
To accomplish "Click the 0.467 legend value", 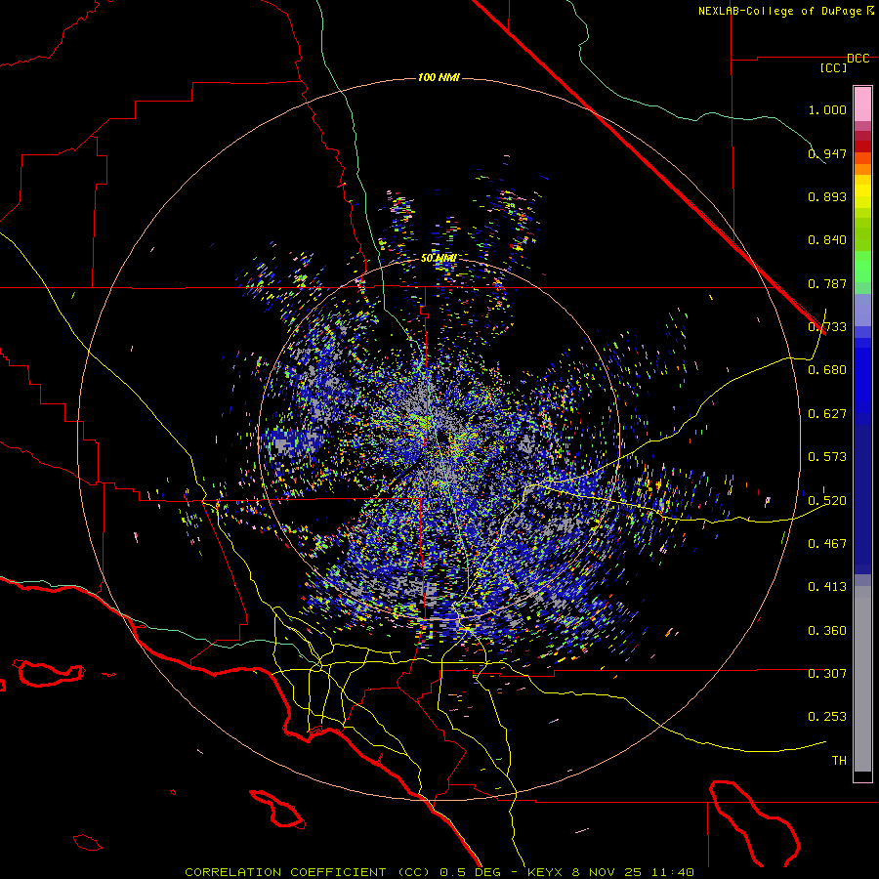I will tap(827, 543).
